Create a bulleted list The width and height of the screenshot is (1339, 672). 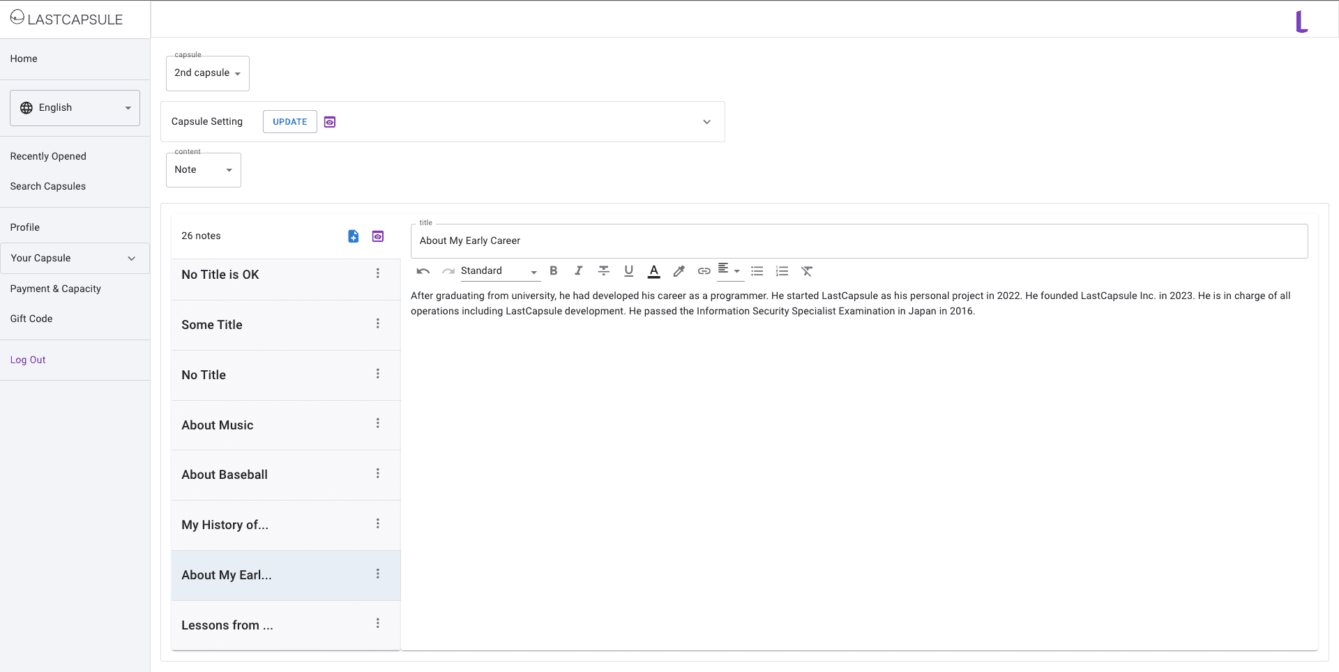point(757,271)
